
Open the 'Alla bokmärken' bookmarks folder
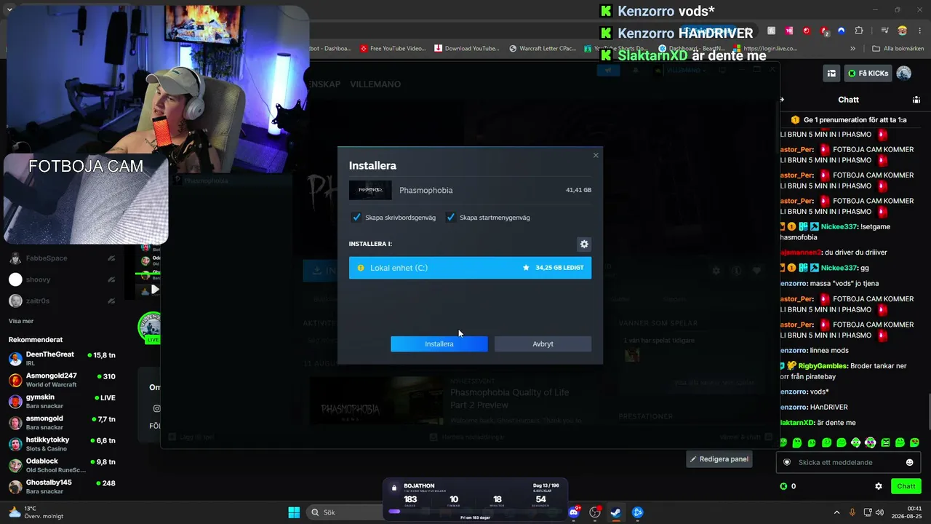(x=898, y=49)
